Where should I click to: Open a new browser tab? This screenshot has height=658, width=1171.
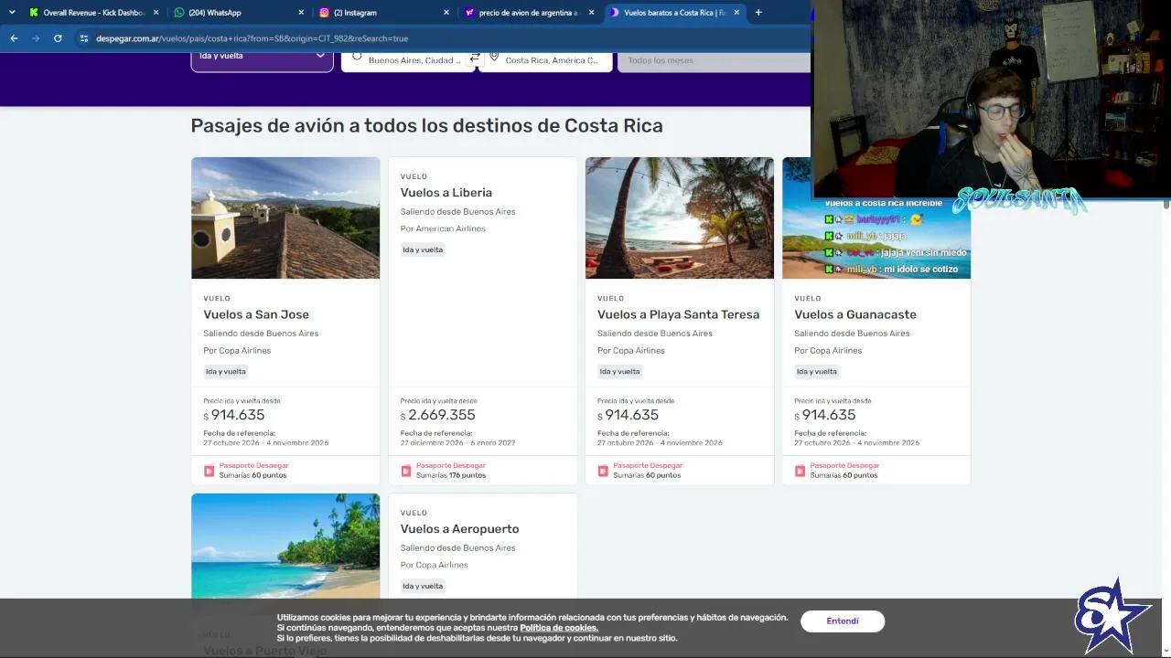coord(758,13)
